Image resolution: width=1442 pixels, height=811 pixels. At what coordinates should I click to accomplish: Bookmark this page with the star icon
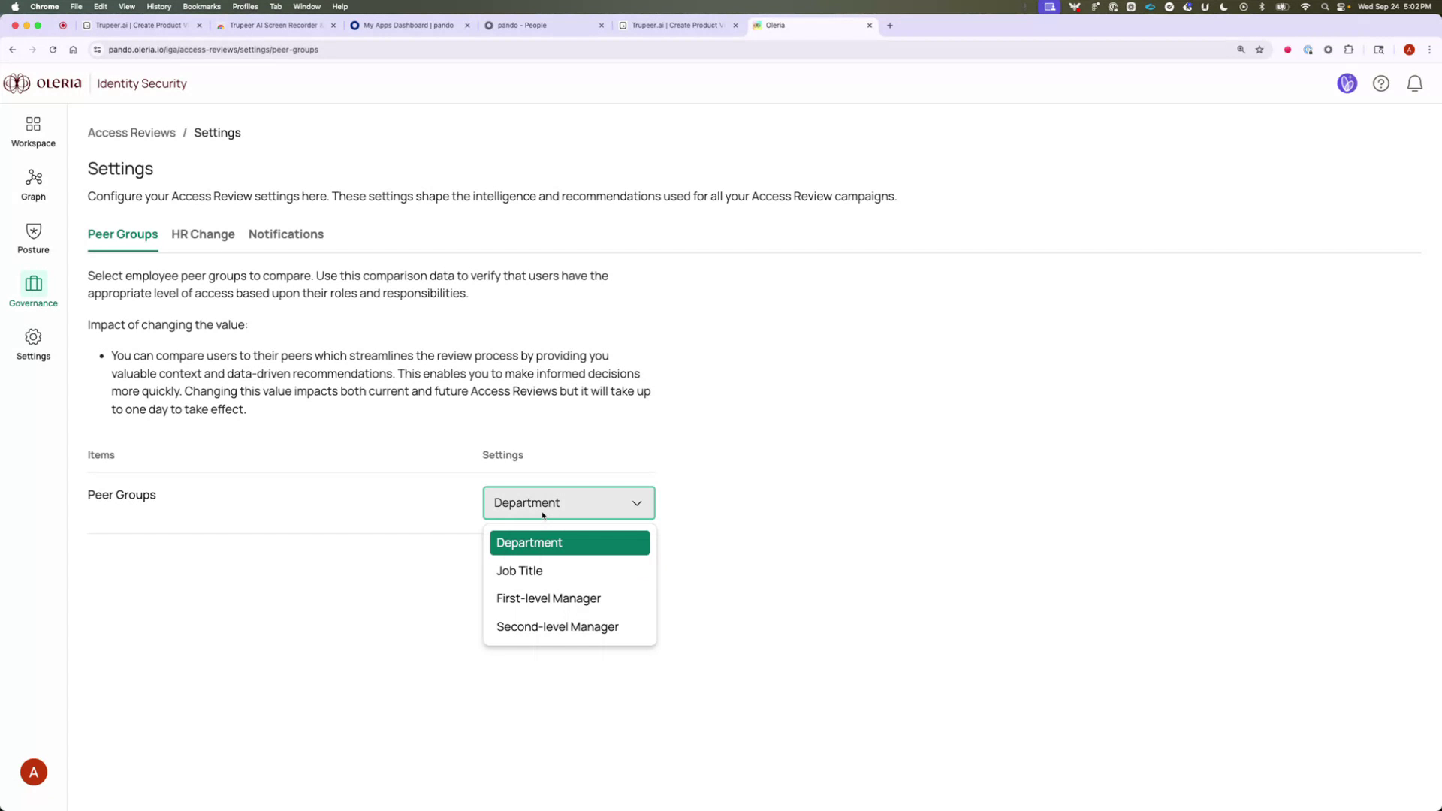point(1259,50)
